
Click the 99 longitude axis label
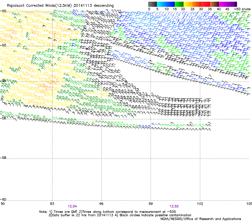tap(151, 204)
